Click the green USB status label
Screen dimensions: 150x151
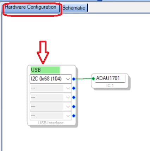coord(45,70)
